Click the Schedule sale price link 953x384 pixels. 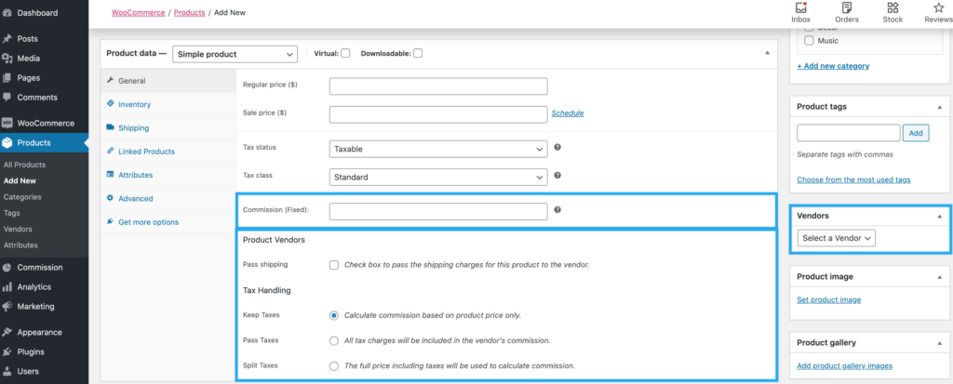click(568, 113)
